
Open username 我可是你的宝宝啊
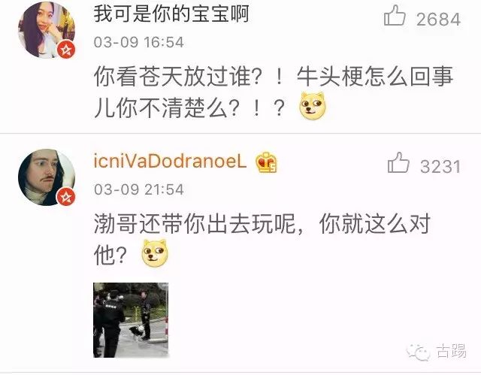coord(171,14)
